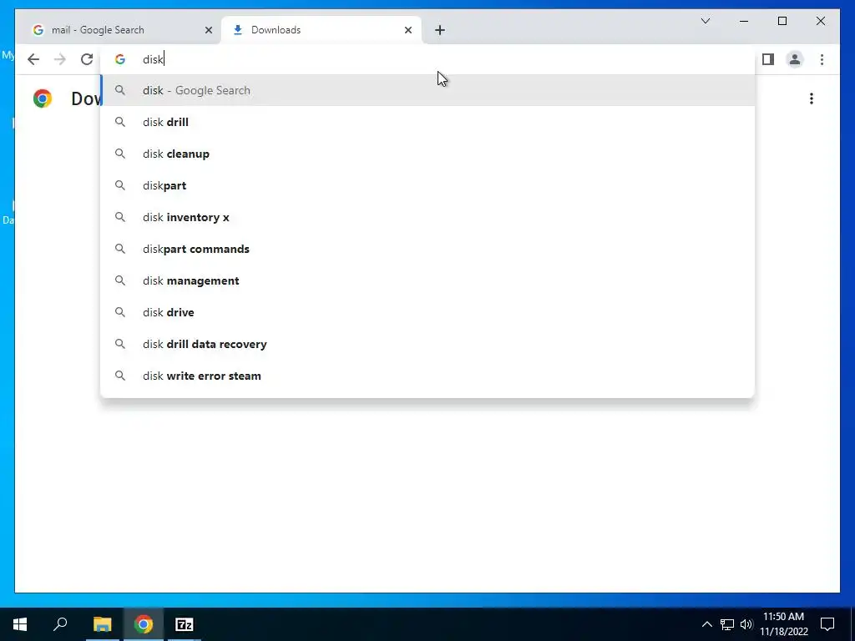Expand the tab search chevron
855x641 pixels.
click(x=705, y=21)
